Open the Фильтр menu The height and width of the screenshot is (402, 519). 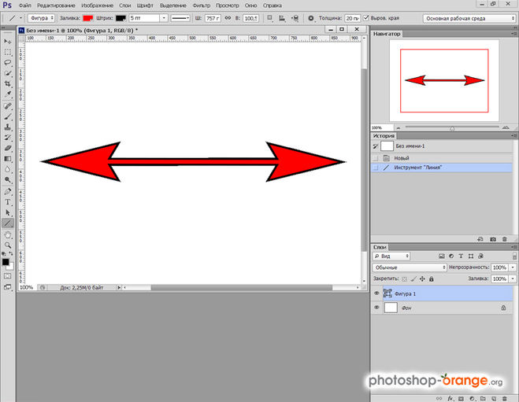[202, 6]
